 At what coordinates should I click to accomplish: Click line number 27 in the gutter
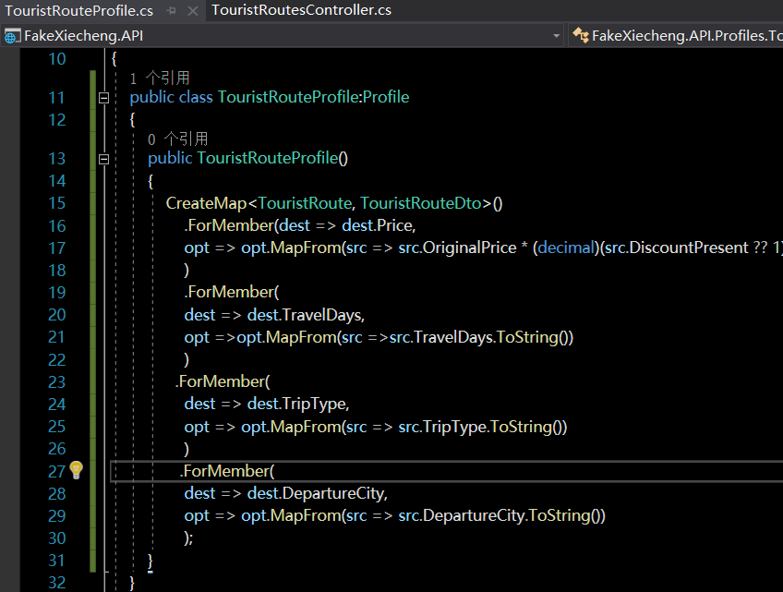click(x=57, y=471)
